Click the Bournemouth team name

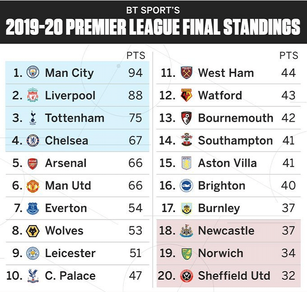(x=236, y=118)
